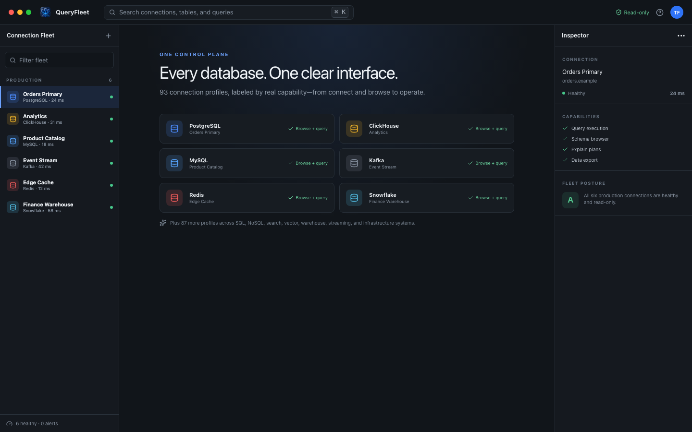Click the Connection Fleet panel title
Screen dimensions: 692x432
coord(31,36)
